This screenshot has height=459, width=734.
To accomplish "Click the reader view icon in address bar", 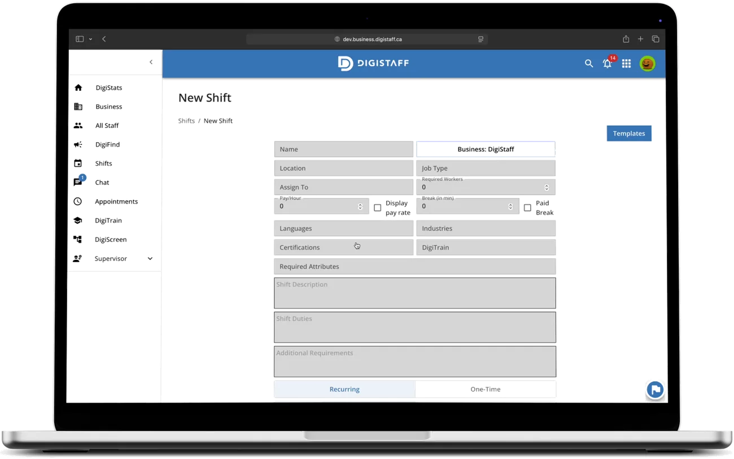I will point(480,39).
